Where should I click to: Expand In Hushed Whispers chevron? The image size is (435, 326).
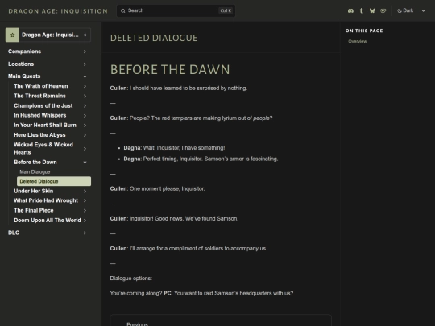click(x=85, y=116)
